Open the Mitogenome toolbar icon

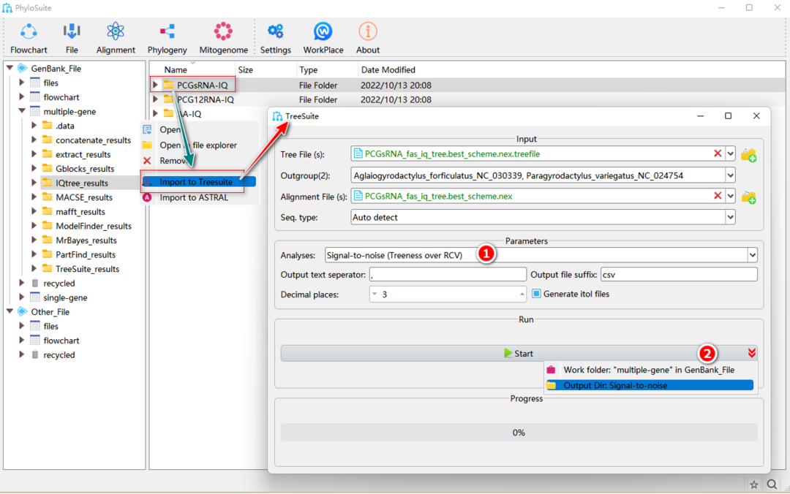[x=223, y=31]
